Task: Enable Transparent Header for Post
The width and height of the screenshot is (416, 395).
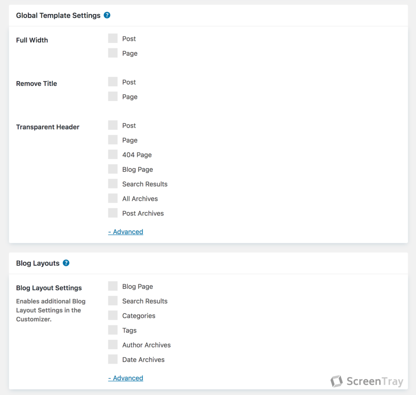Action: click(113, 125)
